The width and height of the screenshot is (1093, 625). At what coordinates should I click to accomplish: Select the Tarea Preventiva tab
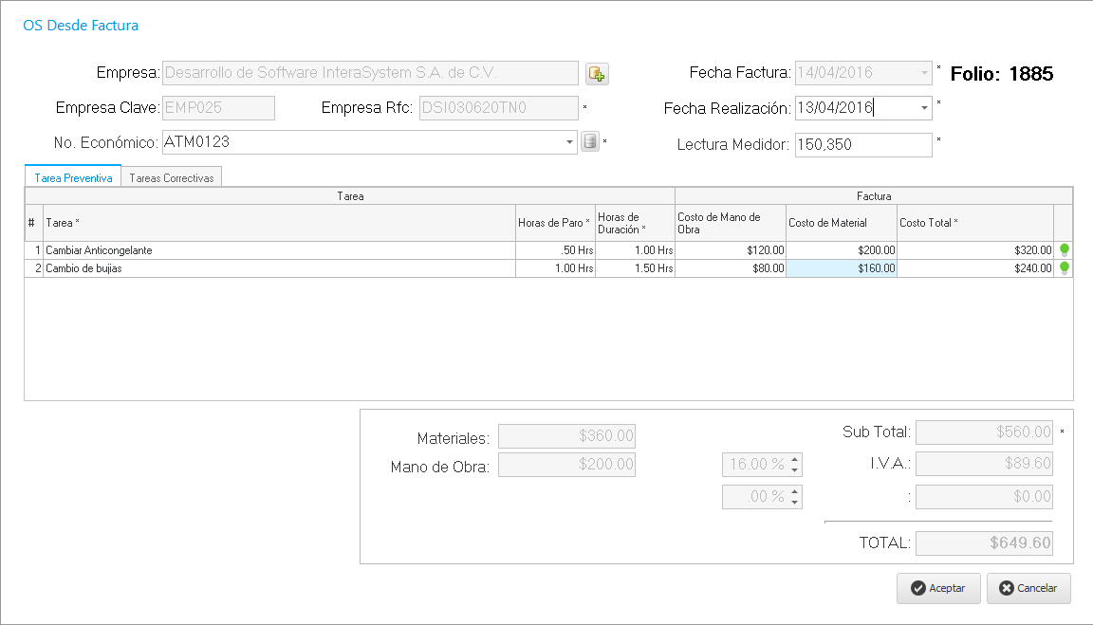[x=73, y=177]
